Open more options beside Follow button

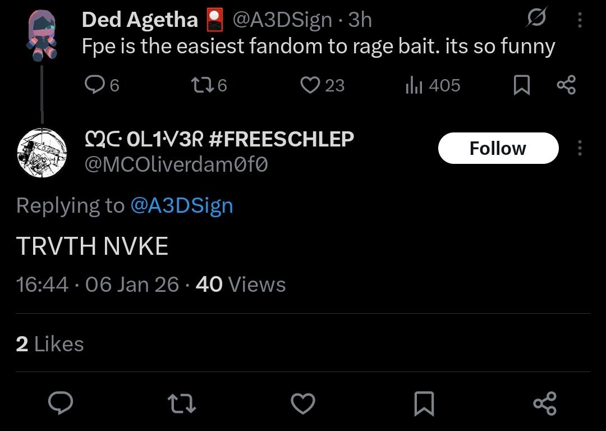(x=580, y=148)
